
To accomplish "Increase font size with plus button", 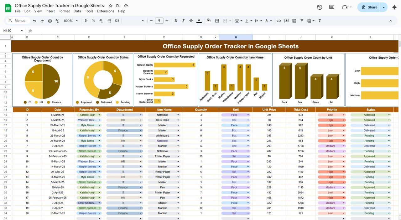I will (x=167, y=21).
